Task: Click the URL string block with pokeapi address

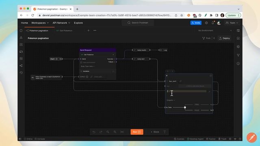Action: click(x=46, y=77)
